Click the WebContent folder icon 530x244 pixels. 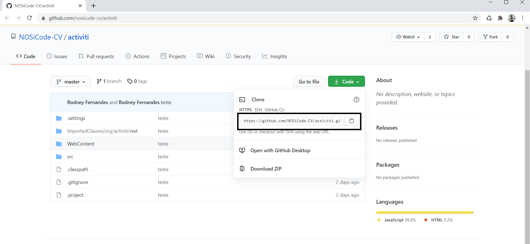59,144
